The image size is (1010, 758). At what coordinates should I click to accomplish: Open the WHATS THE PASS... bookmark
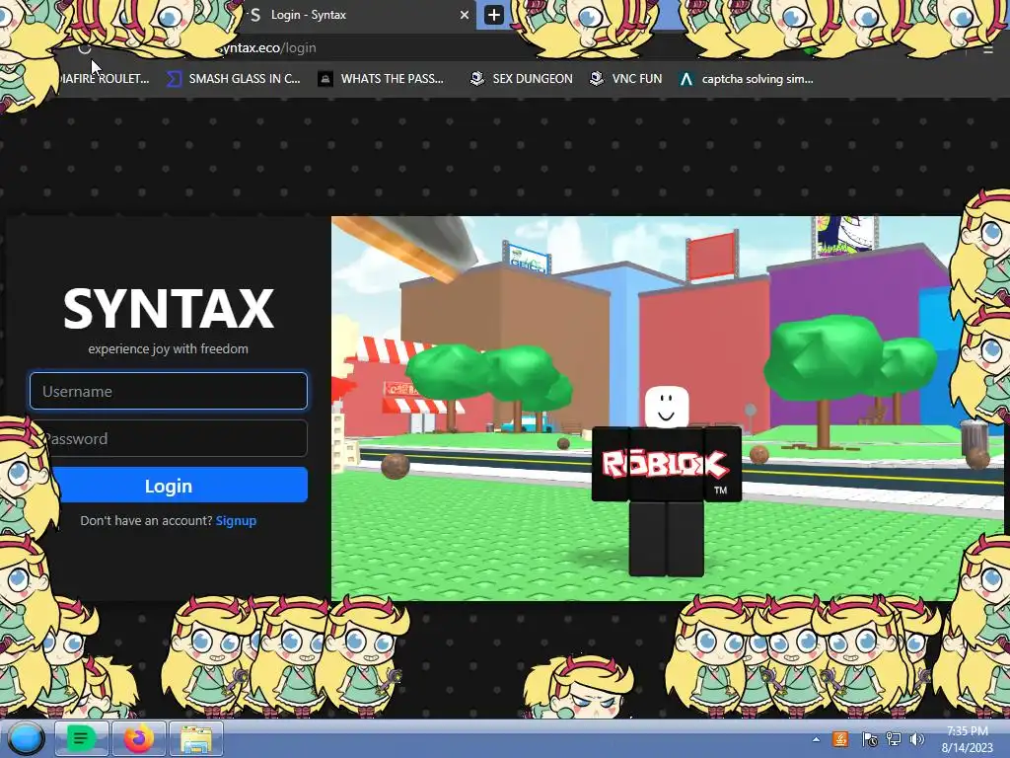pos(382,79)
